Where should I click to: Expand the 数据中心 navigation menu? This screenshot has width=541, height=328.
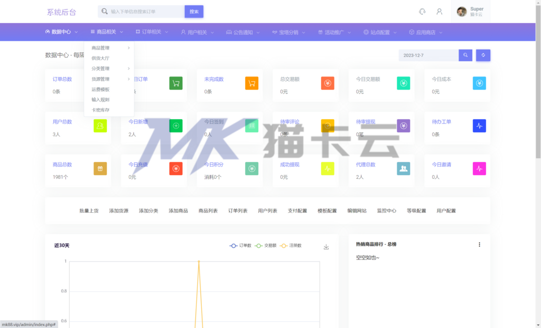coord(61,32)
